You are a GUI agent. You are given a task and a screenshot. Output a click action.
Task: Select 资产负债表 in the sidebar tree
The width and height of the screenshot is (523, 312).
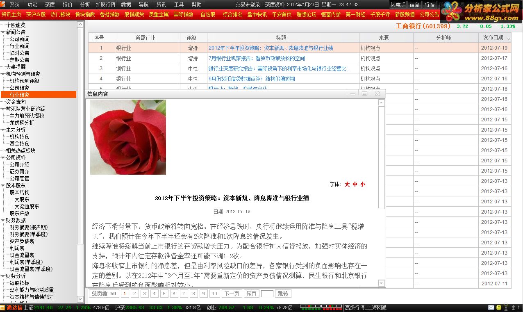tap(22, 241)
